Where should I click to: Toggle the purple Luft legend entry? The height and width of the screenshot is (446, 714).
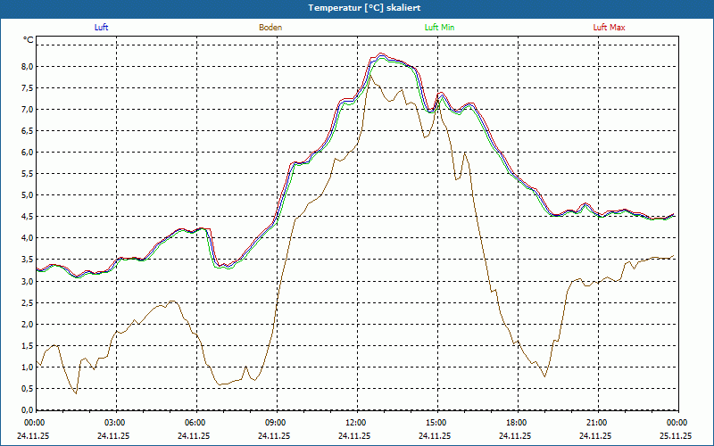pos(102,28)
